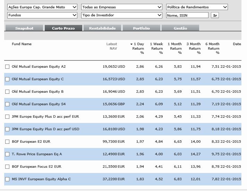Tick checkbox for Old Mutual European Equity A2
The height and width of the screenshot is (191, 247).
(7, 67)
